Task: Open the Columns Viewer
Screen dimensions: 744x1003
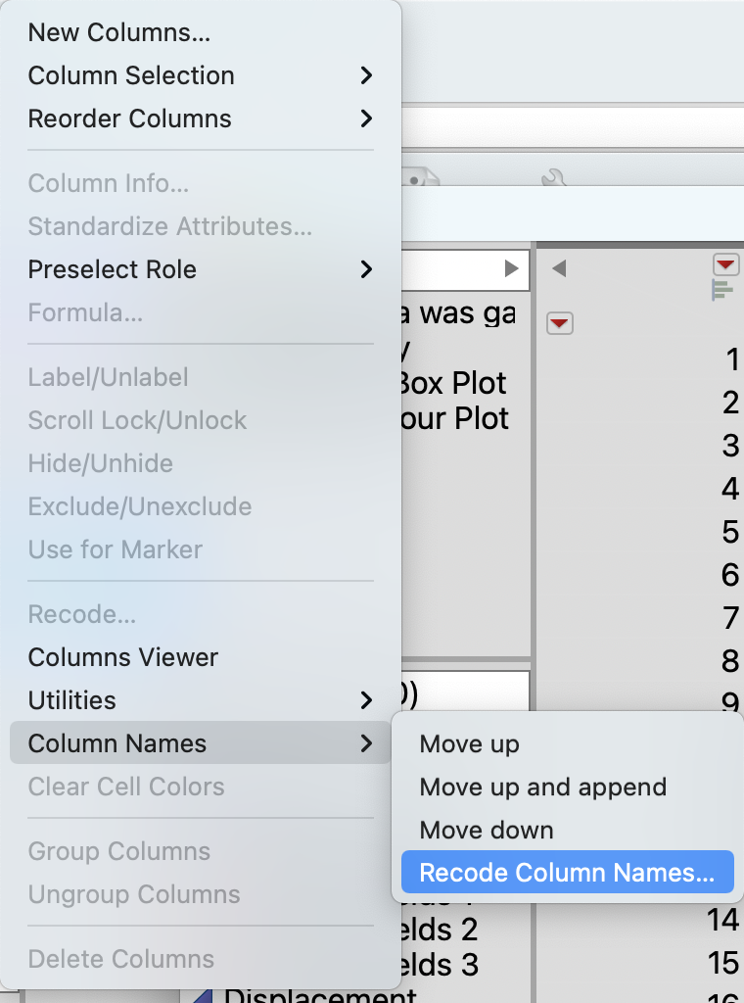Action: (122, 657)
